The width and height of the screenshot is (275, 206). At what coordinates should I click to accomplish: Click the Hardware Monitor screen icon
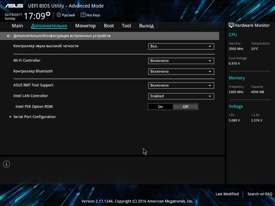pos(231,26)
